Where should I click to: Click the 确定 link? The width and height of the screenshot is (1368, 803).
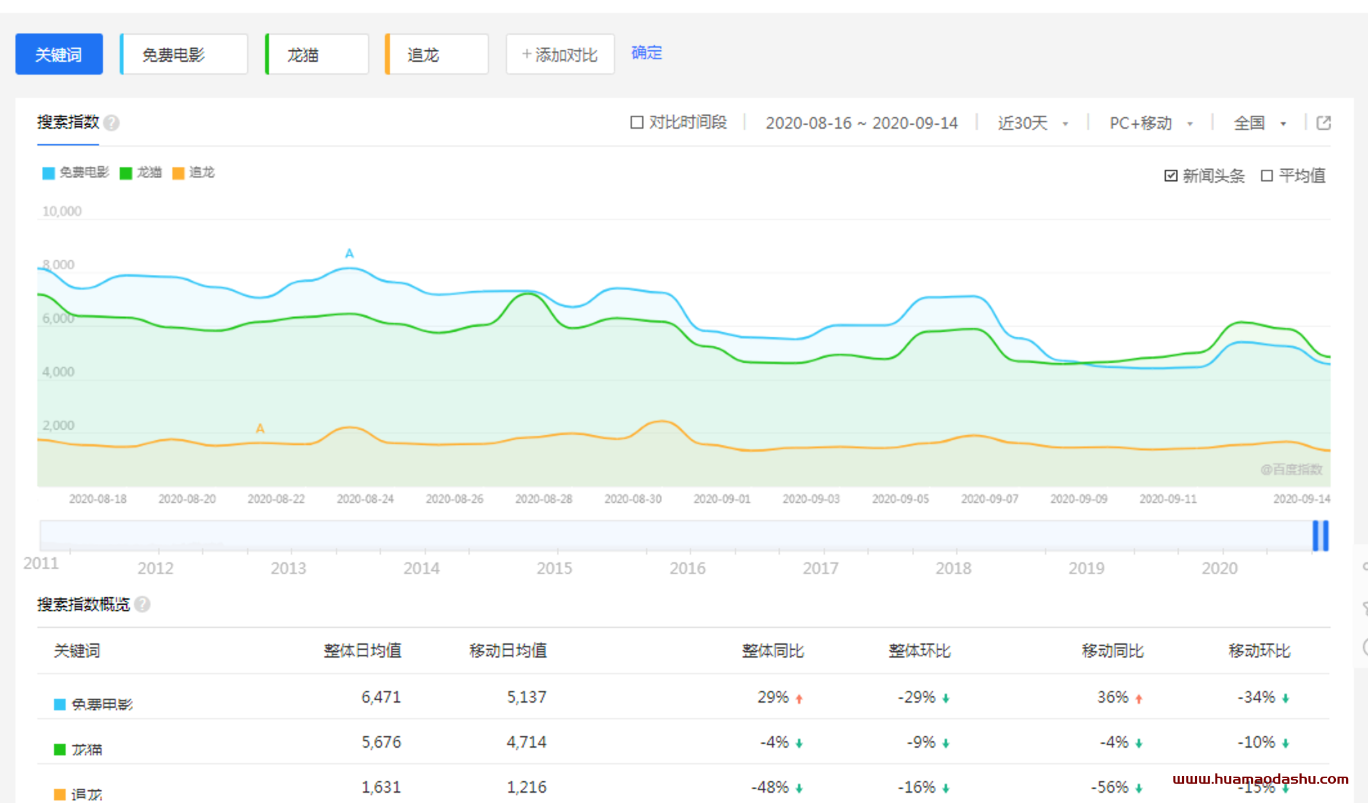(x=647, y=53)
